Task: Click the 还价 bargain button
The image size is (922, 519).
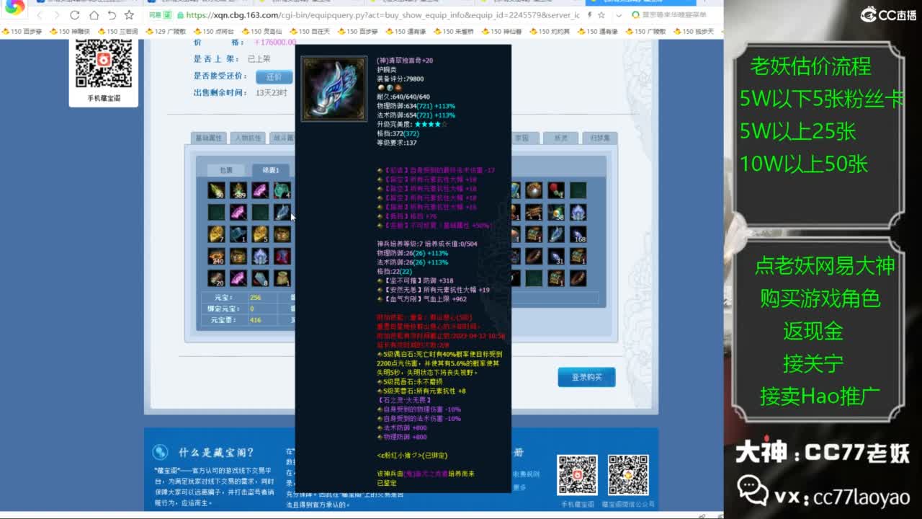Action: [x=274, y=76]
